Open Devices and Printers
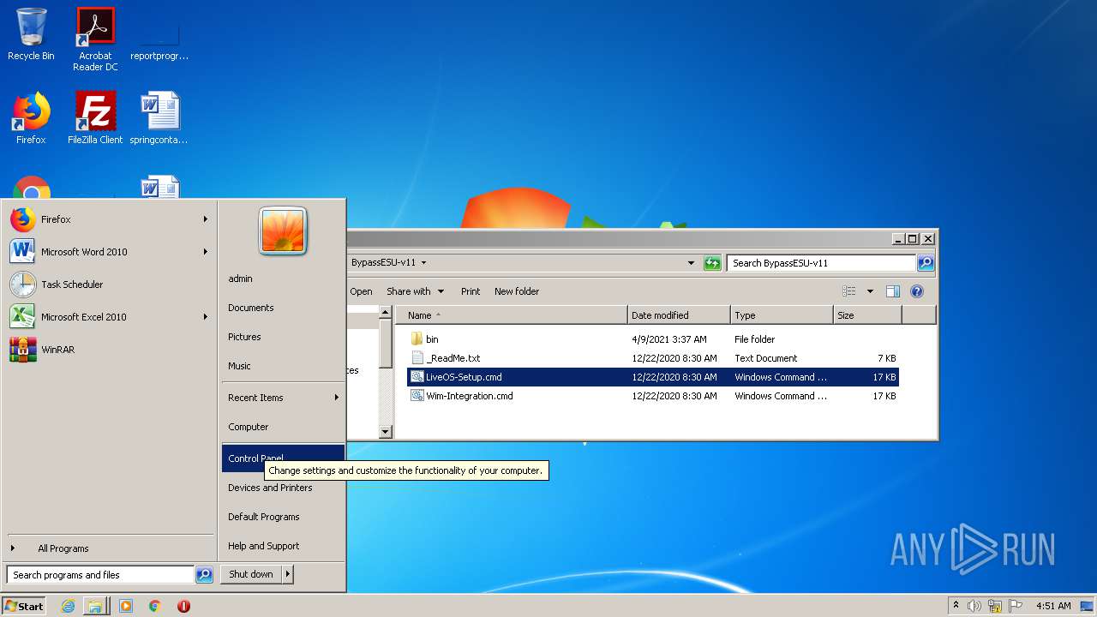 point(270,488)
